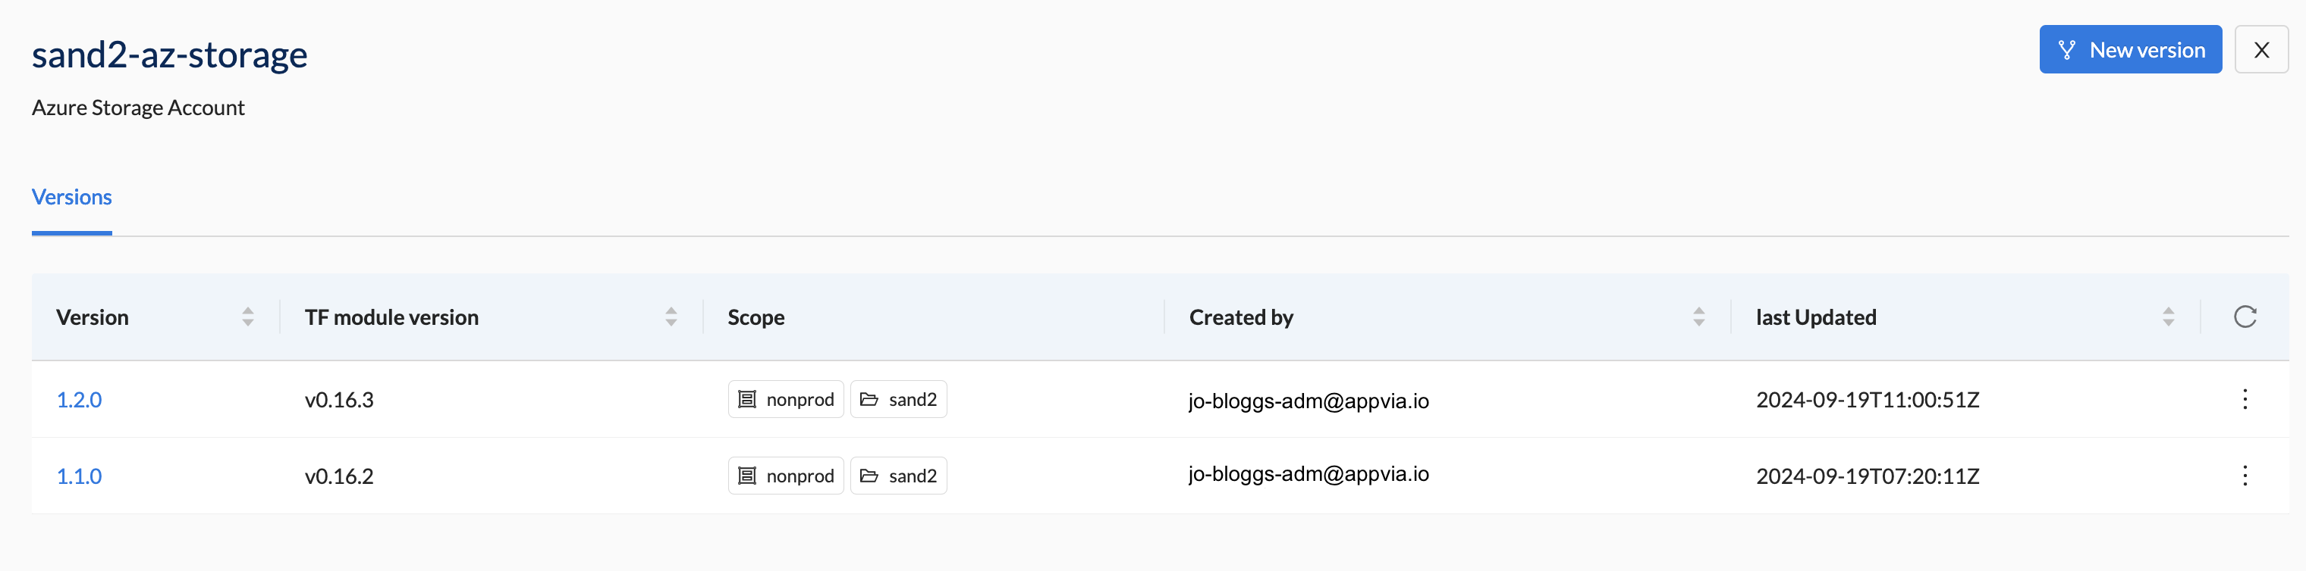Sort table by Created by column

pyautogui.click(x=1699, y=317)
